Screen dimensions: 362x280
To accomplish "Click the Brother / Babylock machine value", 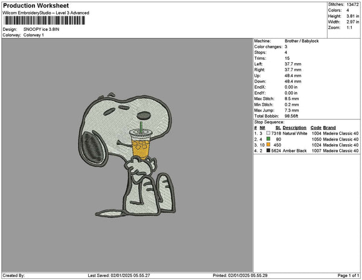I will click(x=302, y=41).
